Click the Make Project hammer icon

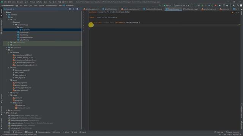pyautogui.click(x=160, y=5)
